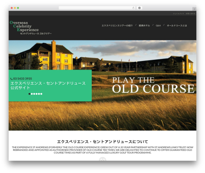This screenshot has width=205, height=173.
Task: Open the オールドコースとは menu item
Action: click(177, 25)
